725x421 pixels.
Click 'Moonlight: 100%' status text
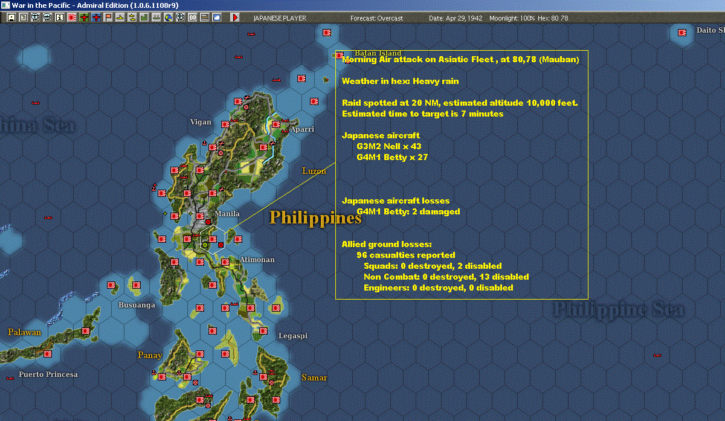pyautogui.click(x=512, y=18)
